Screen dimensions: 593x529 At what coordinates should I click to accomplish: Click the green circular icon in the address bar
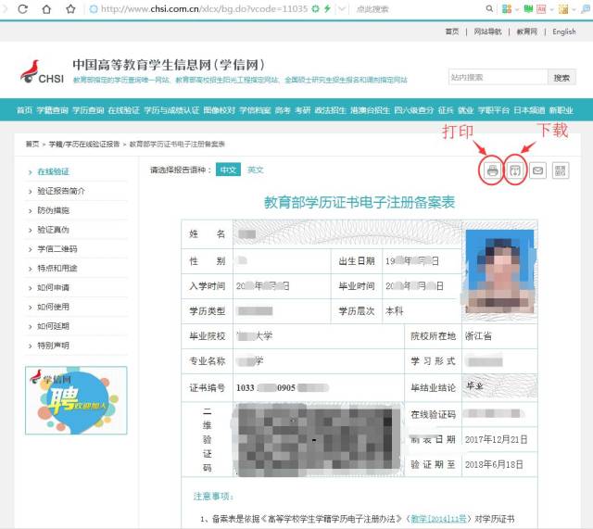point(315,8)
